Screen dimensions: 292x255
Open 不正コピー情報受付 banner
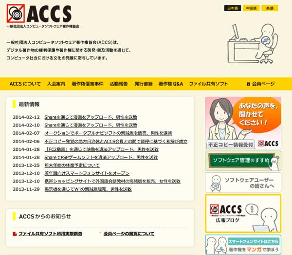click(x=242, y=123)
